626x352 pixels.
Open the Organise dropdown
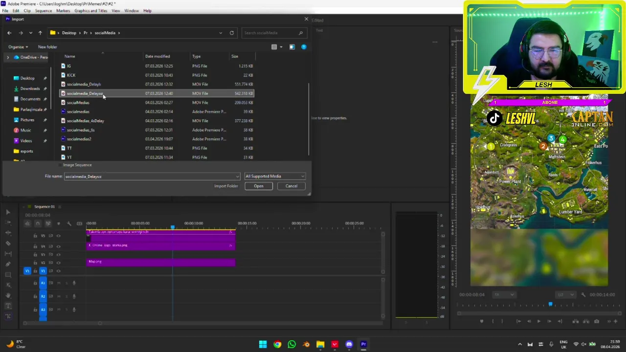pos(18,47)
